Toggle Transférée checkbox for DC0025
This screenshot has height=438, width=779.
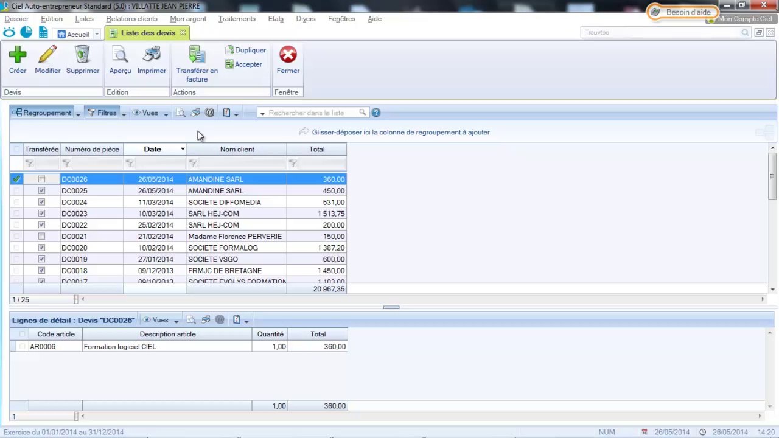41,191
